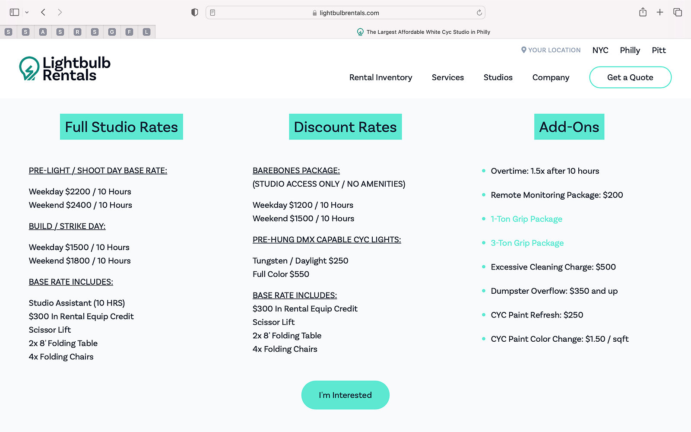Expand the Studios navigation menu
691x432 pixels.
point(498,77)
